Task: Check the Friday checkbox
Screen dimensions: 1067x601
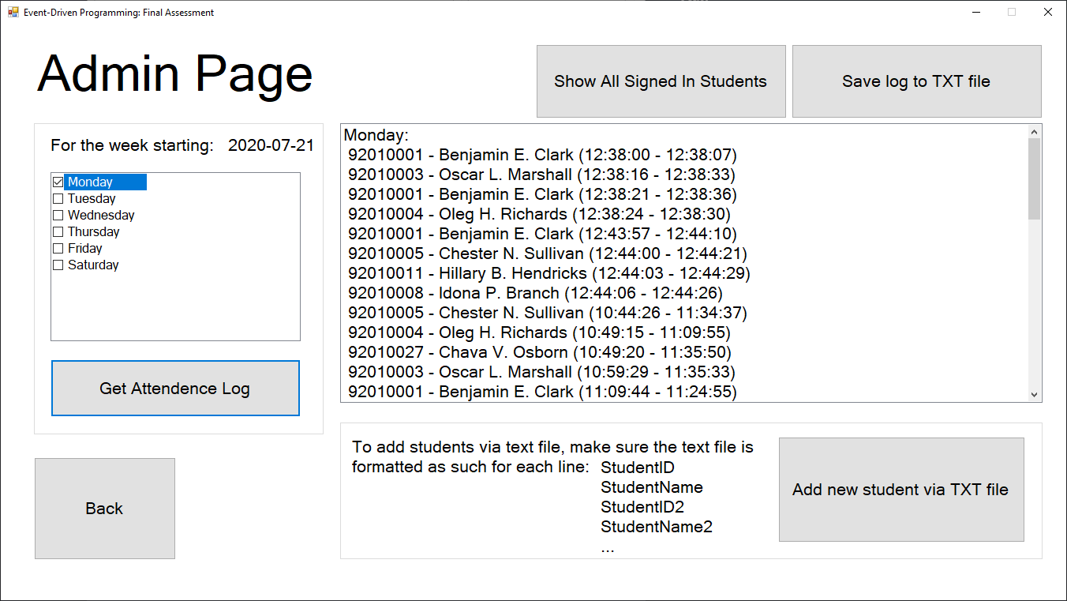Action: 58,248
